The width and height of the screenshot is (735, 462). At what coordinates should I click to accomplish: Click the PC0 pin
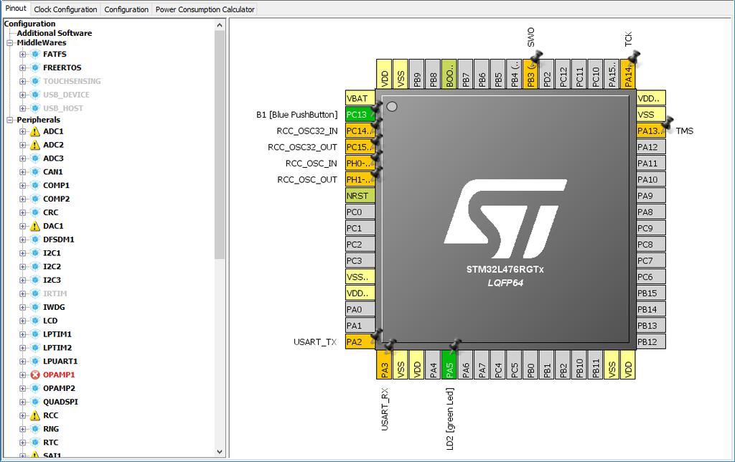(x=360, y=212)
